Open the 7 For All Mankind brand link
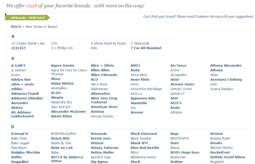The width and height of the screenshot is (255, 164). point(146,48)
